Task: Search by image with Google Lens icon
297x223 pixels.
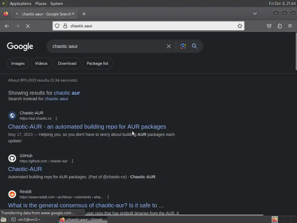Action: pyautogui.click(x=183, y=46)
